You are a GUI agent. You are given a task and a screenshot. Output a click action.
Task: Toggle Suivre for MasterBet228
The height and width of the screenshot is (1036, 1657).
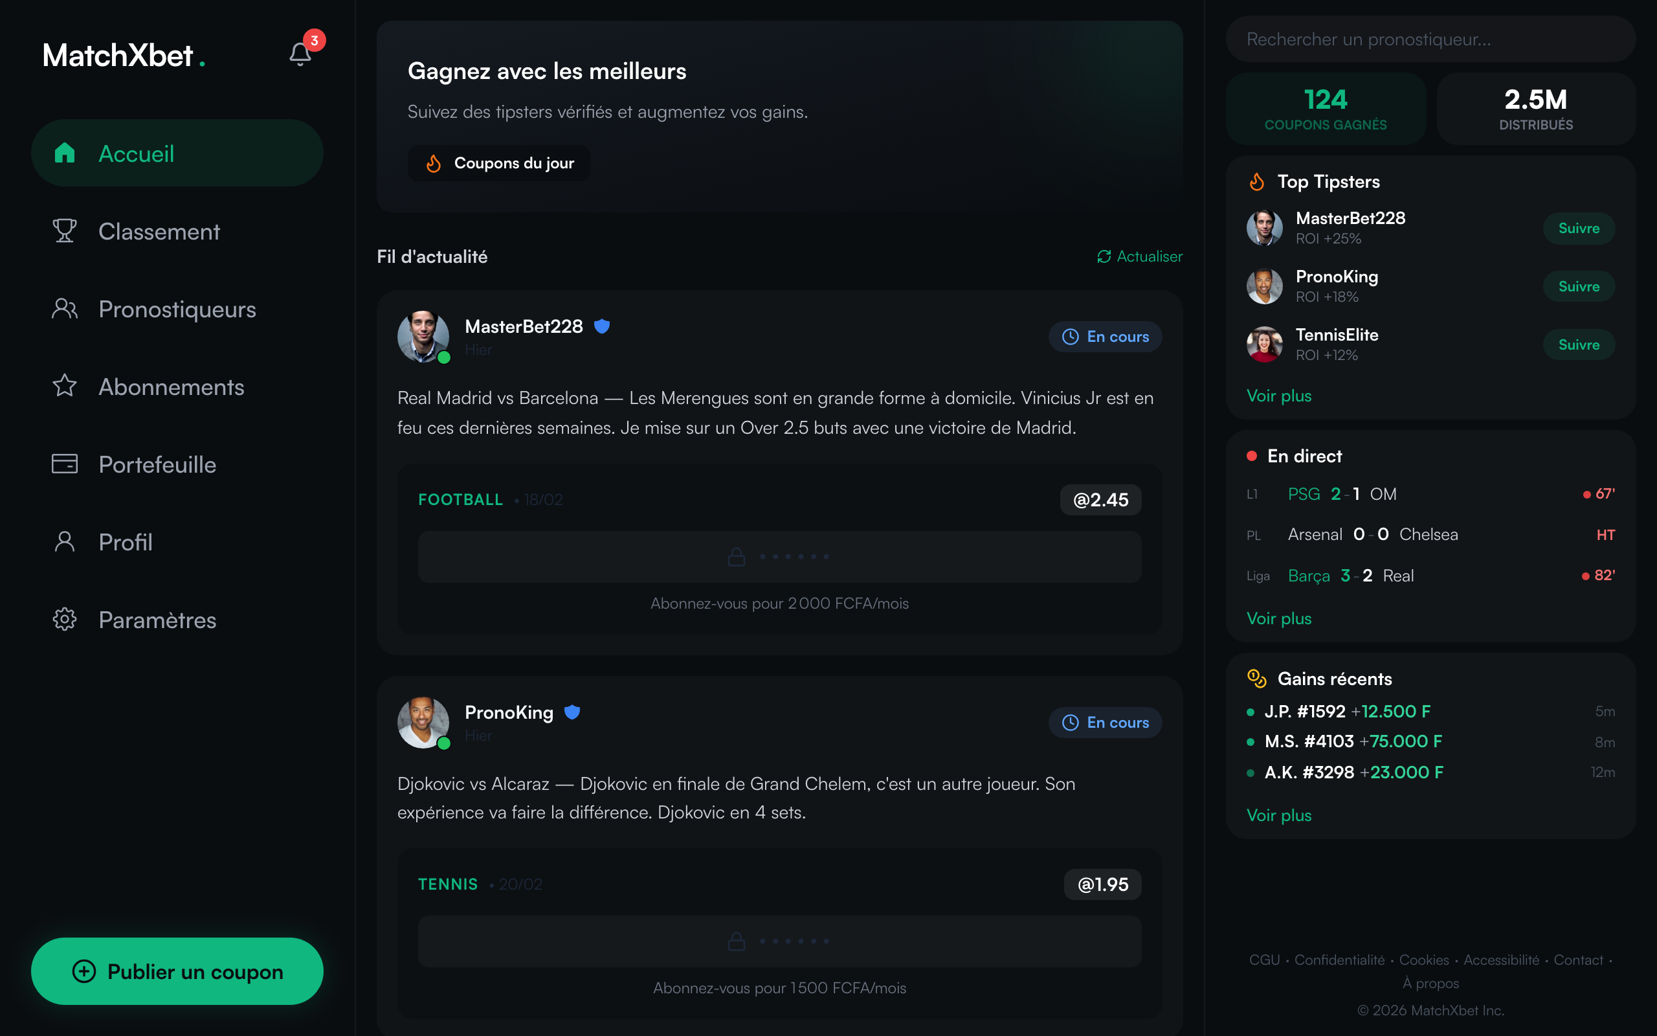1578,227
